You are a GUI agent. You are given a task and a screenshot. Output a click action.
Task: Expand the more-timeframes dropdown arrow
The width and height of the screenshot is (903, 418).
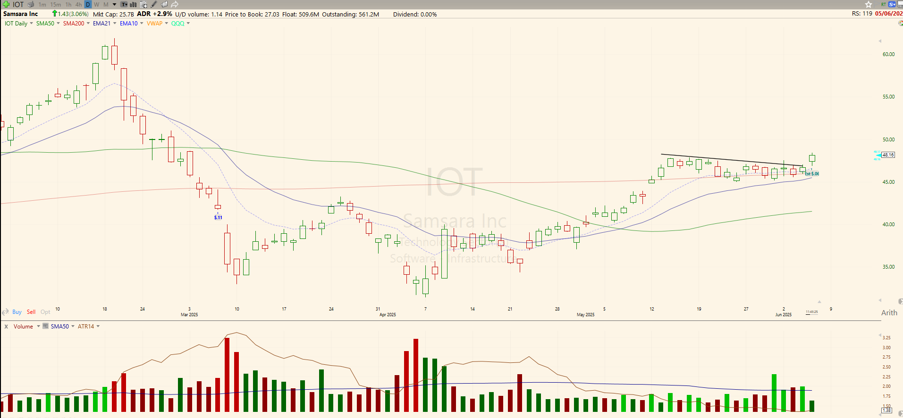tap(114, 4)
